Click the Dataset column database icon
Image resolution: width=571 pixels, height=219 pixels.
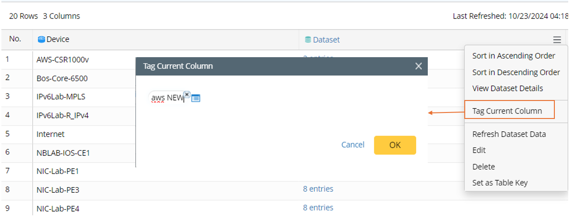(x=308, y=40)
